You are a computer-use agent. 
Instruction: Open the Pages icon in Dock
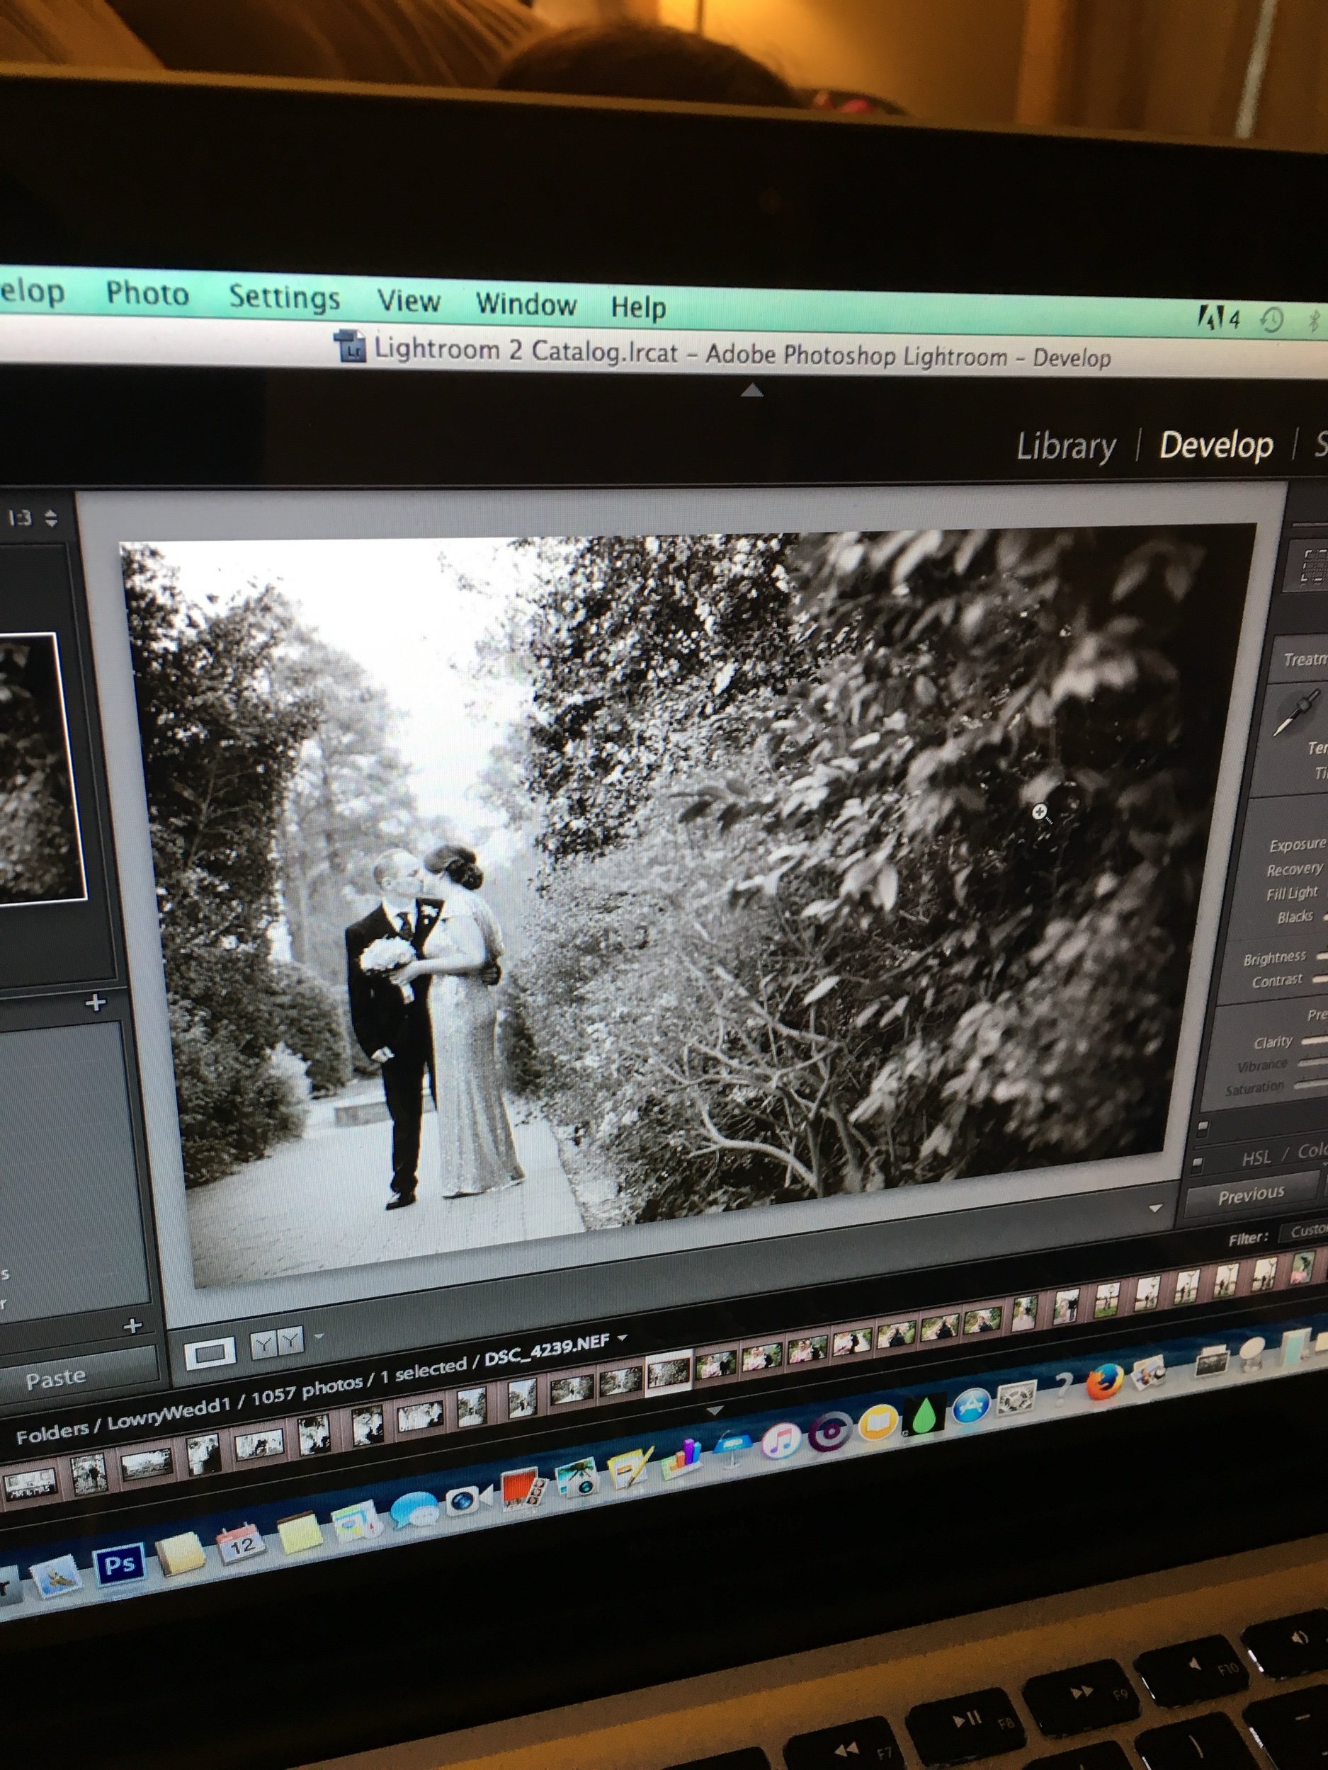(x=631, y=1468)
